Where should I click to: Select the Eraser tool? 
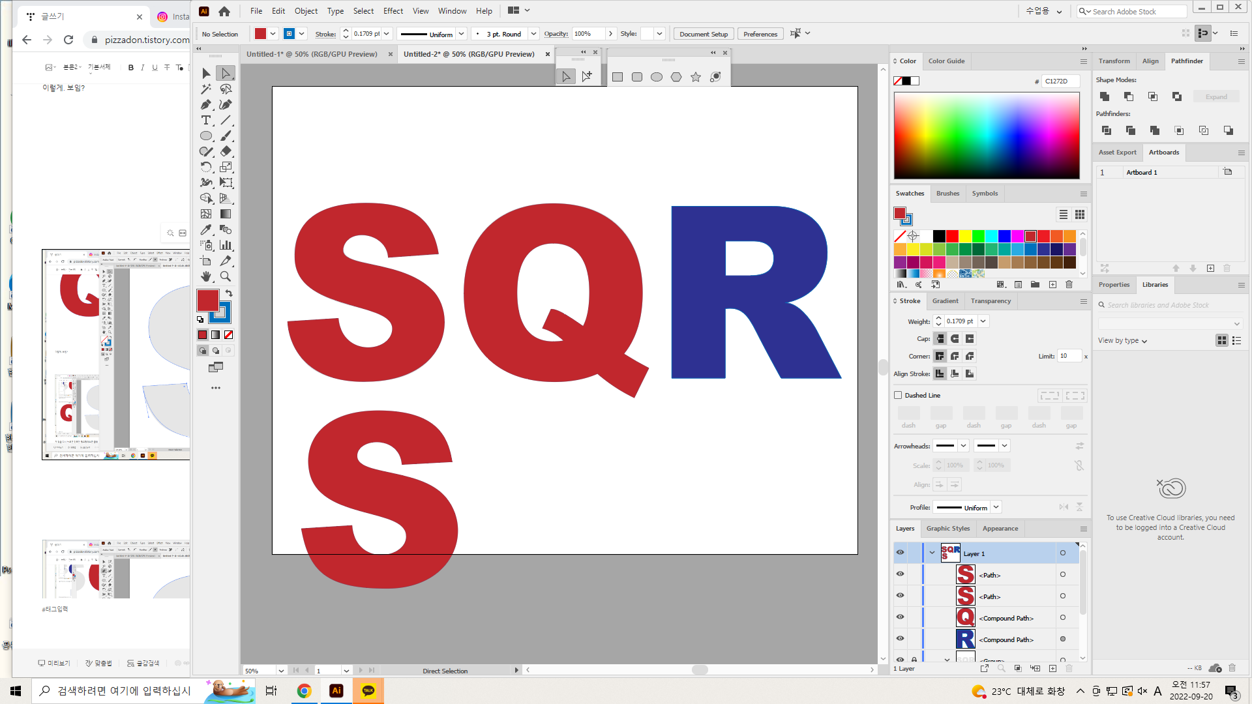(226, 152)
